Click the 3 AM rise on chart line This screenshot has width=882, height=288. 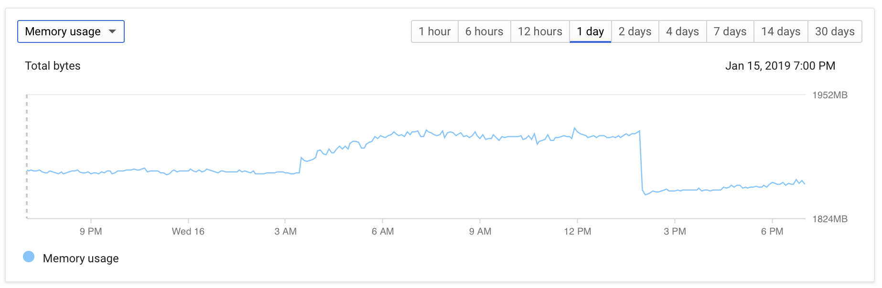click(301, 165)
